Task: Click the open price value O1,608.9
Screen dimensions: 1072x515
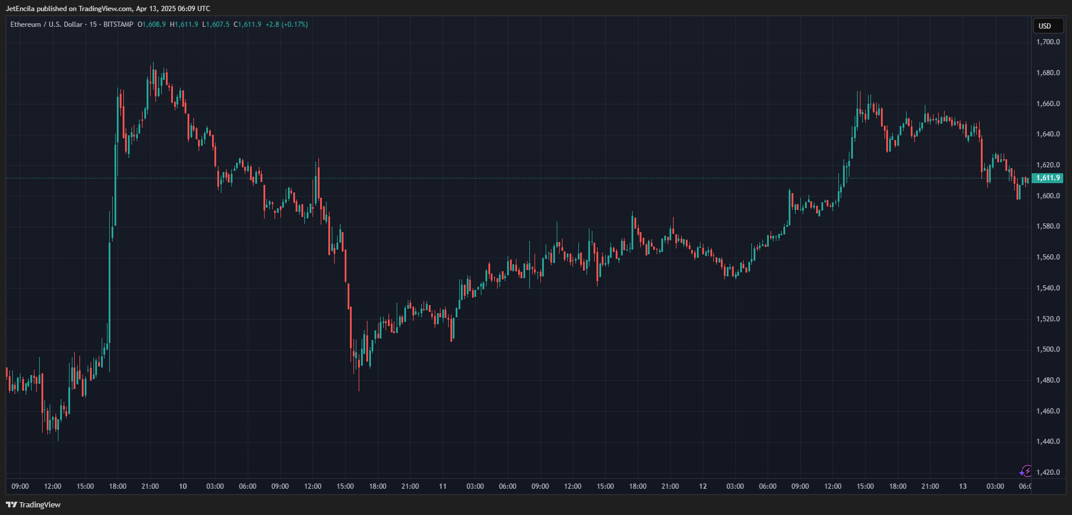Action: pos(152,24)
